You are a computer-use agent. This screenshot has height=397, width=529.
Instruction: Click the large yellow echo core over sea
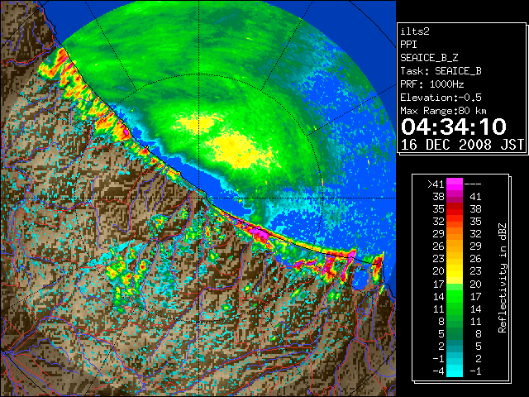[x=241, y=151]
